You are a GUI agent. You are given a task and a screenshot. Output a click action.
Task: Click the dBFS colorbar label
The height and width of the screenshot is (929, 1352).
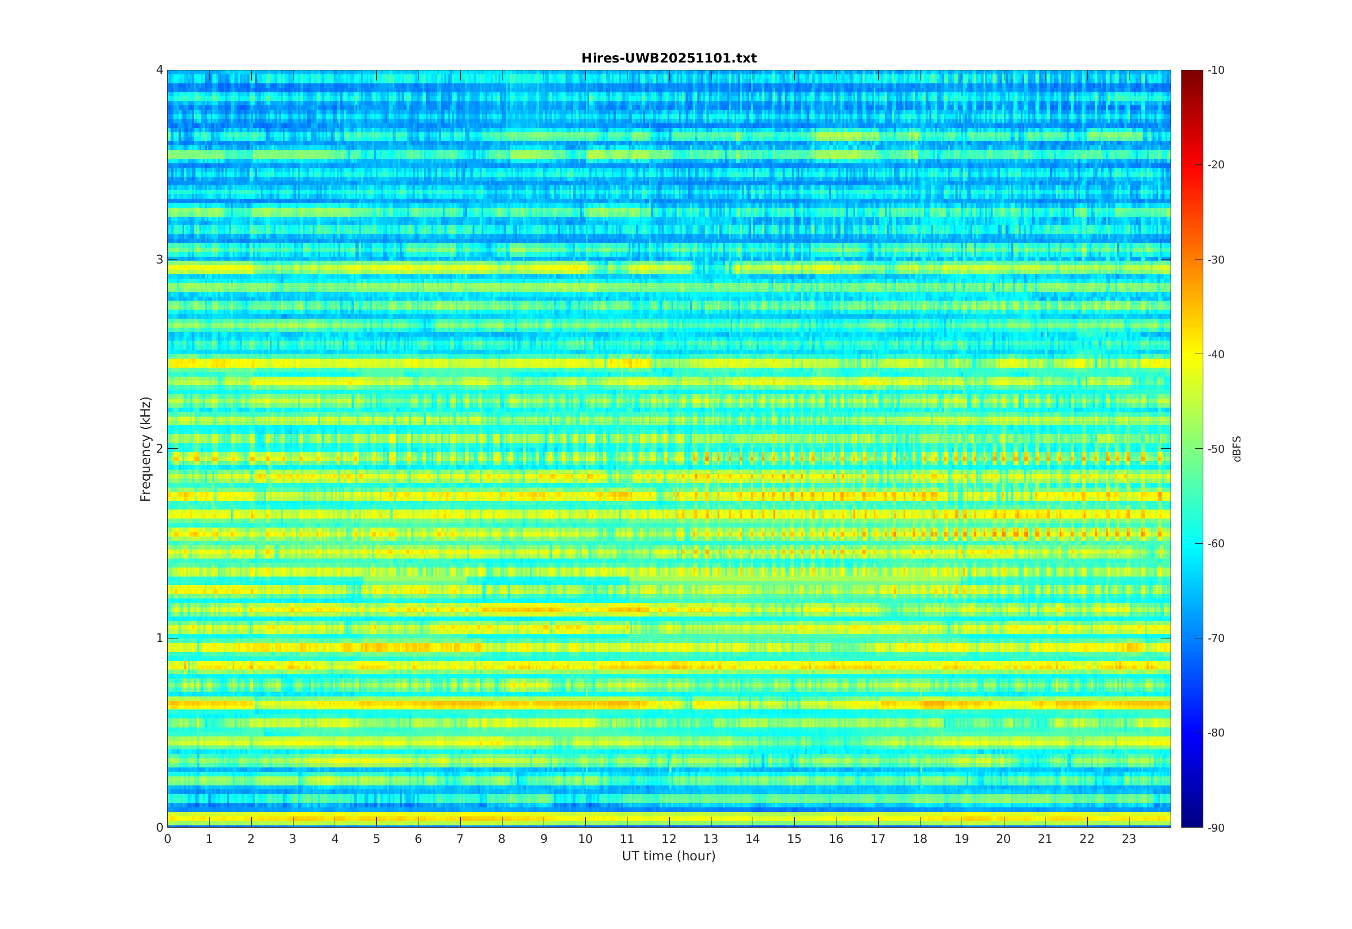click(x=1237, y=449)
